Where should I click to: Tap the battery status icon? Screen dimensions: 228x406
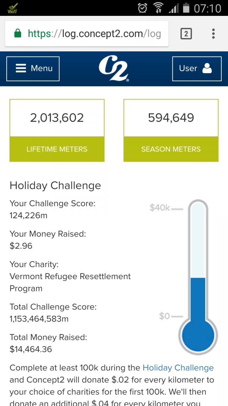[x=186, y=8]
